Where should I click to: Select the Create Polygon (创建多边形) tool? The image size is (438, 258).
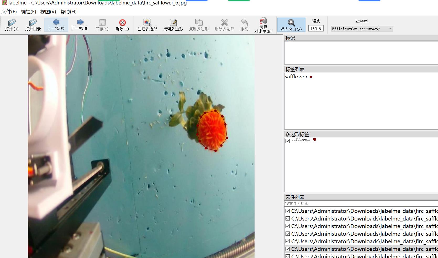coord(147,25)
